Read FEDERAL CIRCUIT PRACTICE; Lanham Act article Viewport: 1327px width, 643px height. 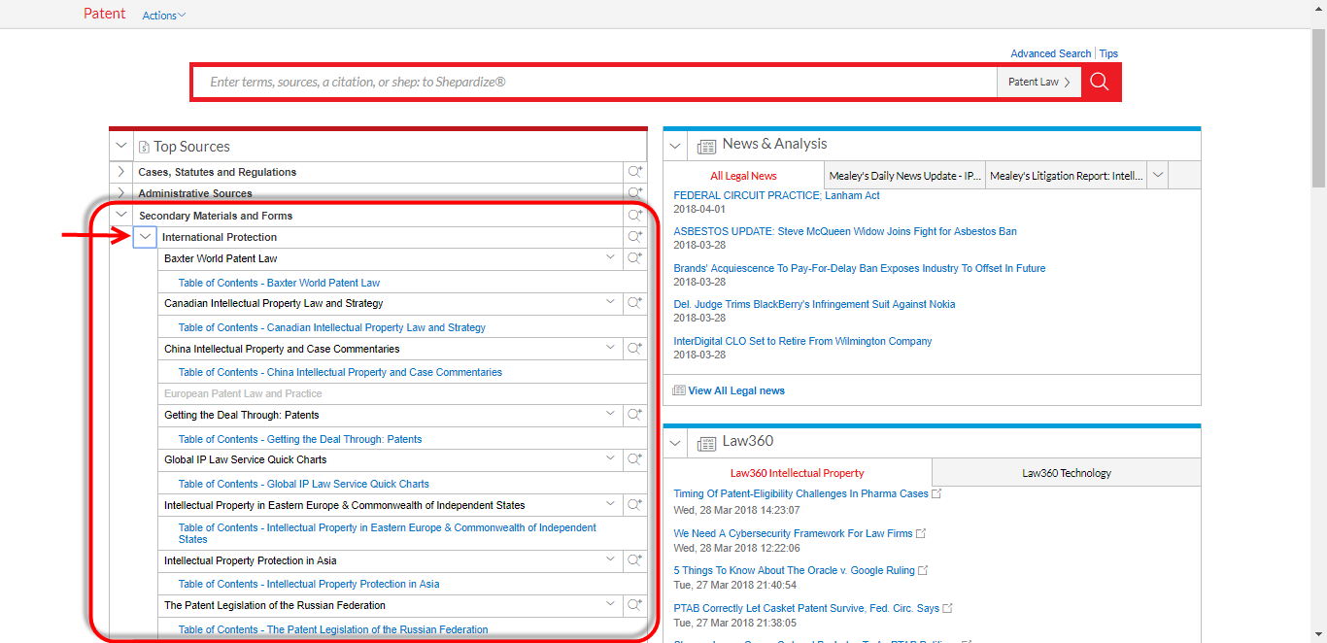pos(776,195)
